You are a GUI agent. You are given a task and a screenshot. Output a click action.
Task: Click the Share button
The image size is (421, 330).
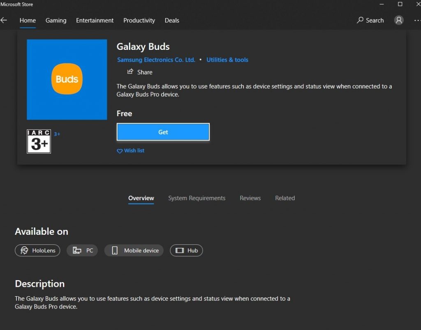coord(140,72)
